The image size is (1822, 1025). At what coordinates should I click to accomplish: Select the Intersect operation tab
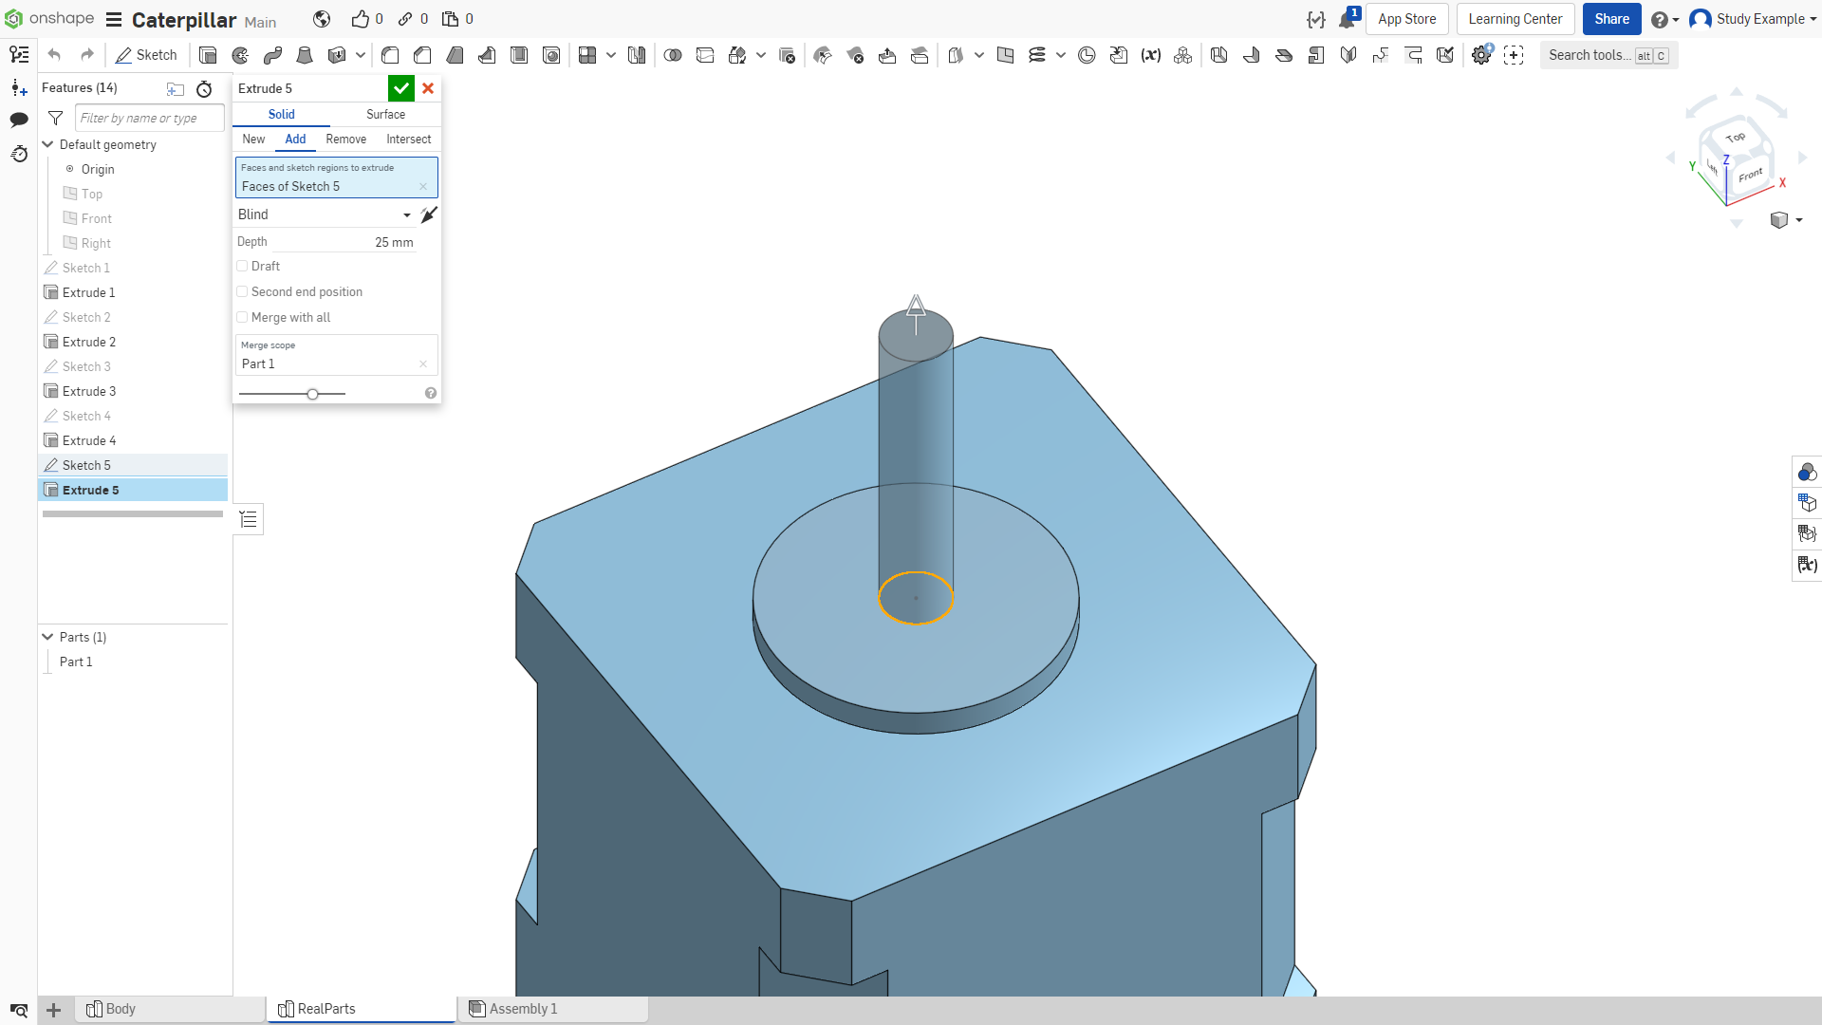click(408, 140)
